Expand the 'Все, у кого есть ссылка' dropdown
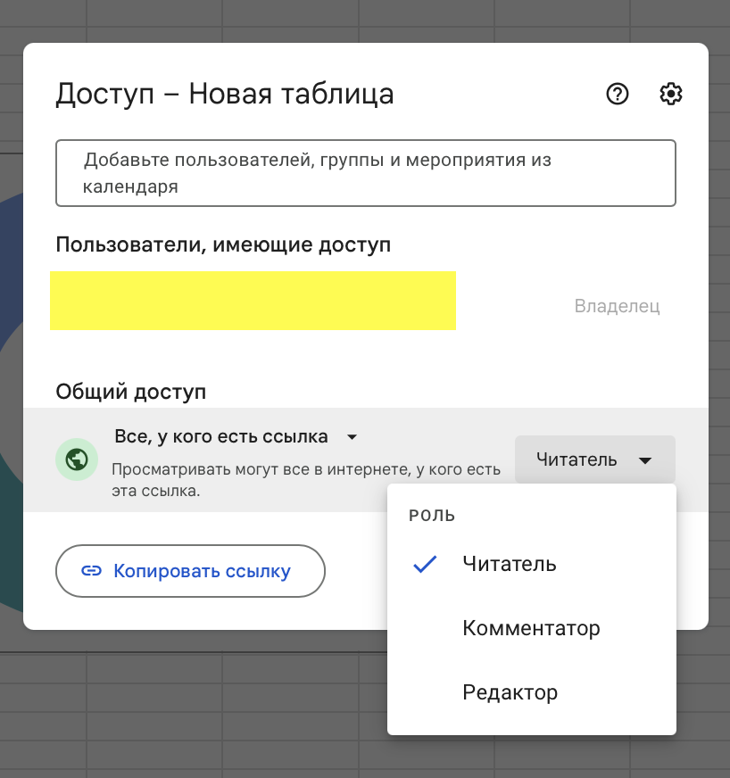The image size is (730, 778). click(x=236, y=436)
